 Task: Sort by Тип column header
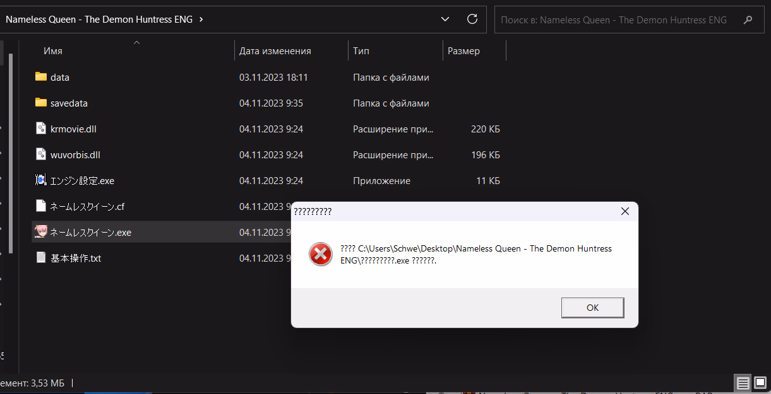pos(361,51)
